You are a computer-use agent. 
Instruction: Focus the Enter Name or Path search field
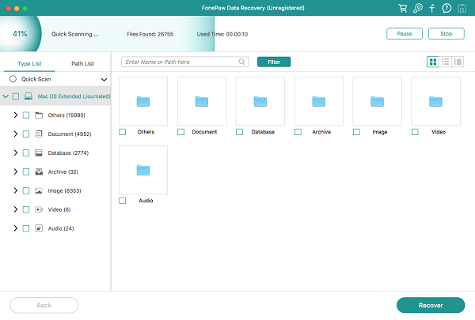coord(184,62)
